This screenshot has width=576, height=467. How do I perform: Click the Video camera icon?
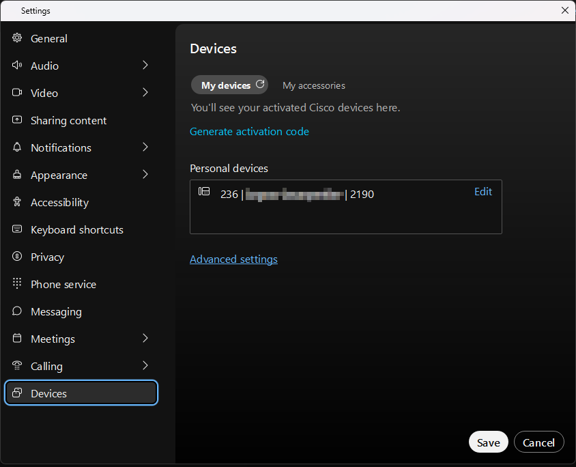point(17,93)
